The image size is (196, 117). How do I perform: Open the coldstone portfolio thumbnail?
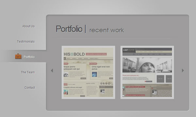(x=147, y=72)
